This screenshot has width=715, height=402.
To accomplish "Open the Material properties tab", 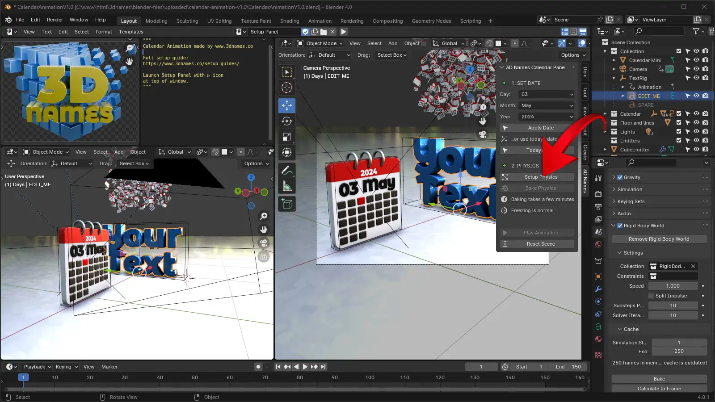I will [x=598, y=339].
